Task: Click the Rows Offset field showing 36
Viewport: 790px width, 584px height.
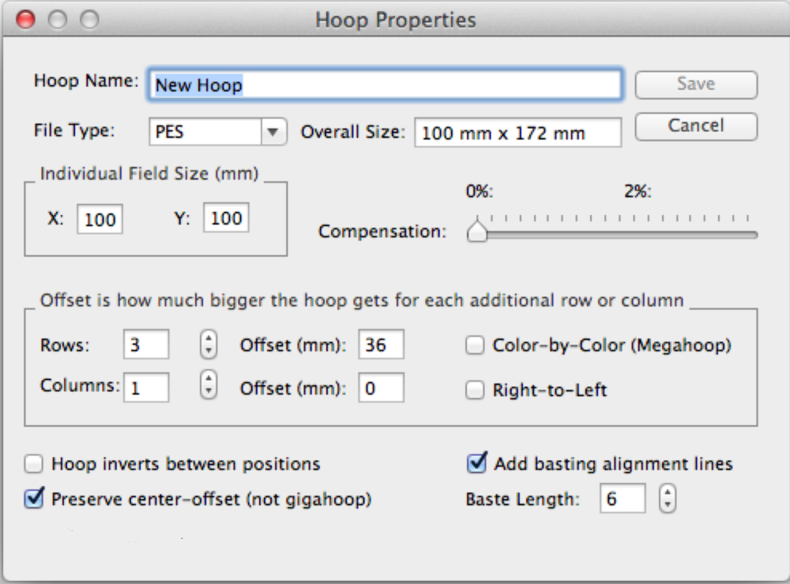Action: (x=381, y=345)
